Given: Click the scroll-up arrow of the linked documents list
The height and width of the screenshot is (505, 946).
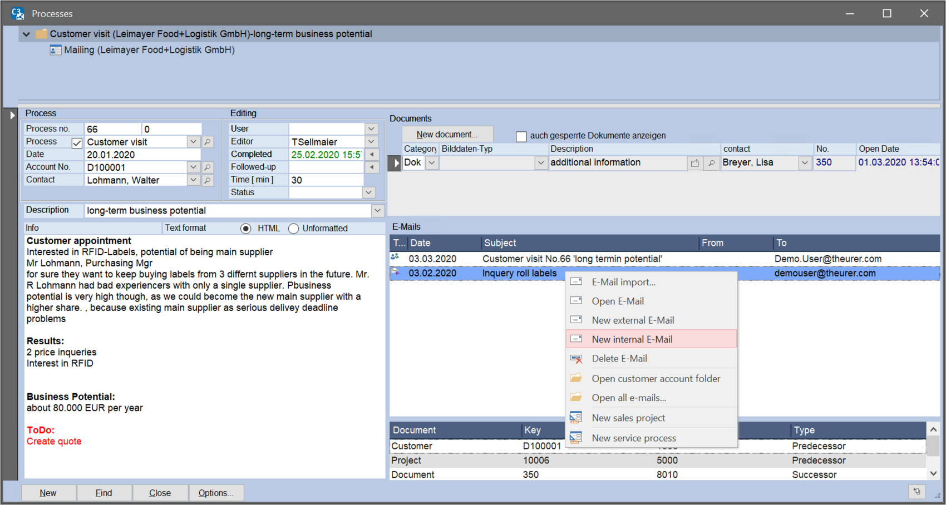Looking at the screenshot, I should point(933,429).
